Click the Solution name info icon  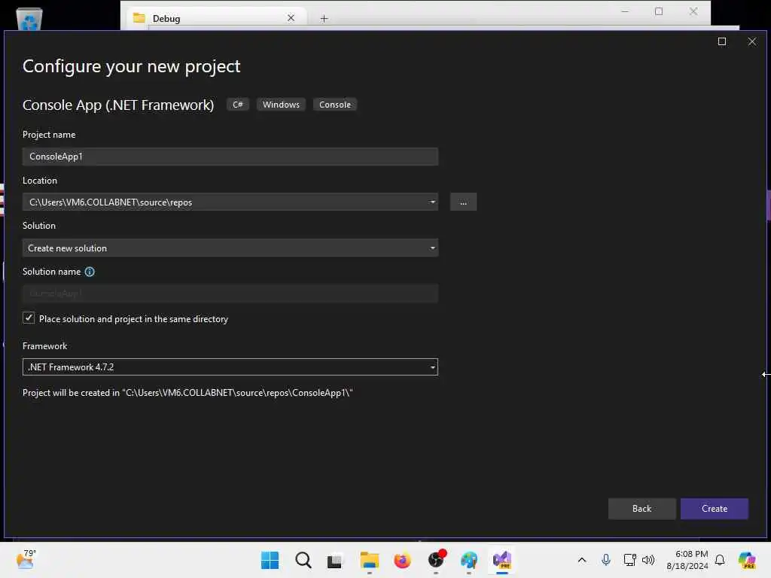coord(90,272)
